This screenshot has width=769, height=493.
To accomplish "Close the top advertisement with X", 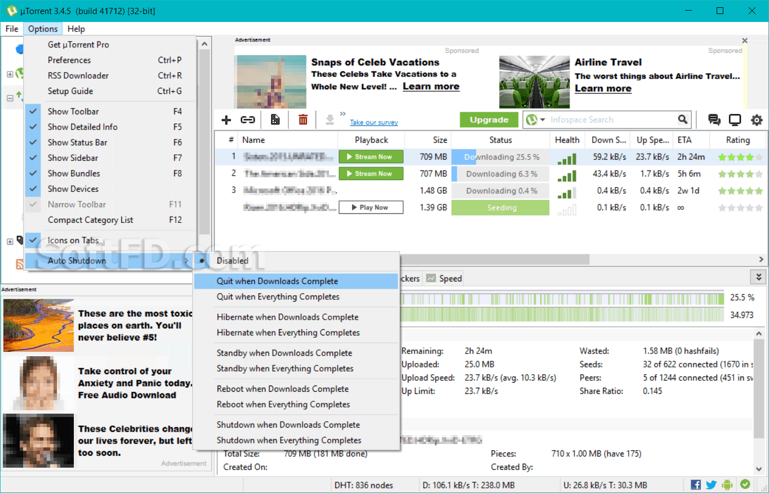I will (x=745, y=41).
